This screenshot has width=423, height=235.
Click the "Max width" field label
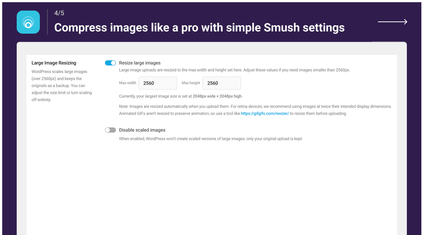click(x=127, y=83)
